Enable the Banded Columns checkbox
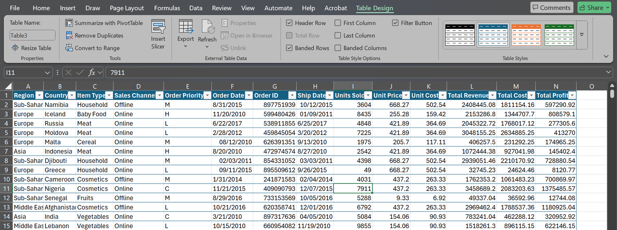 pyautogui.click(x=338, y=48)
